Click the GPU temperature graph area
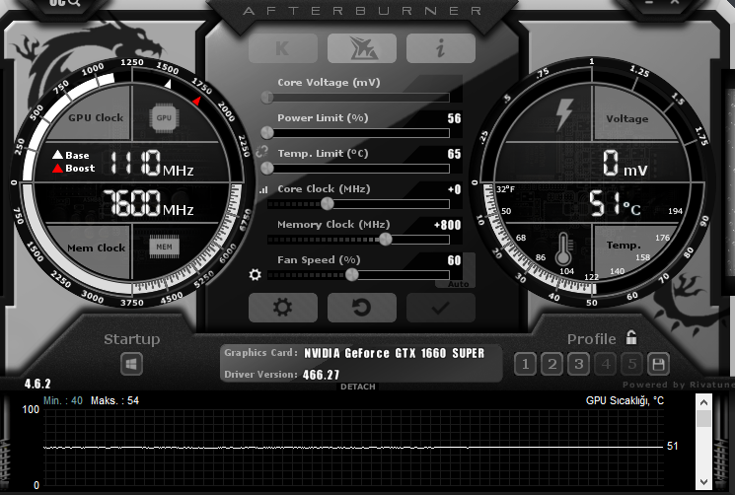The width and height of the screenshot is (735, 495). [353, 448]
